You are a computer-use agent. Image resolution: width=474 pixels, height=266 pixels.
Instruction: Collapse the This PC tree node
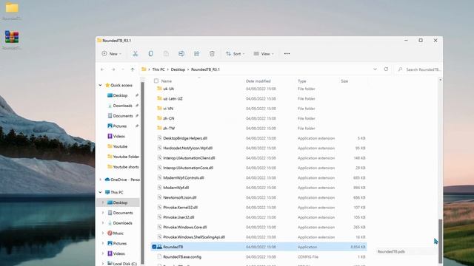(101, 192)
